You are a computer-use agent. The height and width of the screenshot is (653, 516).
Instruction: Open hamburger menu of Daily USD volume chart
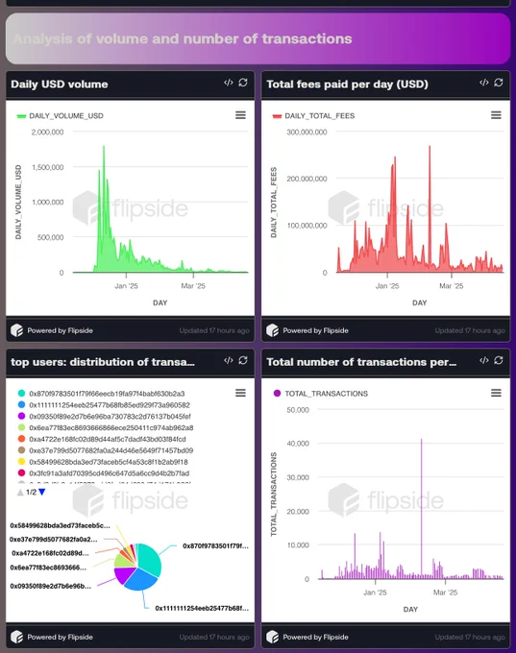point(240,115)
